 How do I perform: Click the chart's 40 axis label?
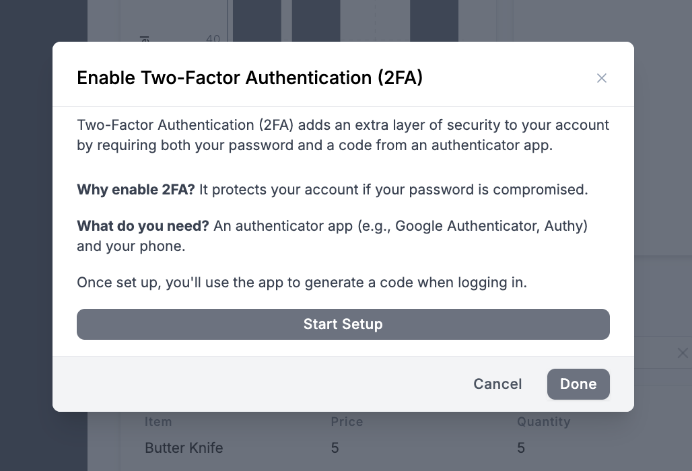click(x=213, y=39)
